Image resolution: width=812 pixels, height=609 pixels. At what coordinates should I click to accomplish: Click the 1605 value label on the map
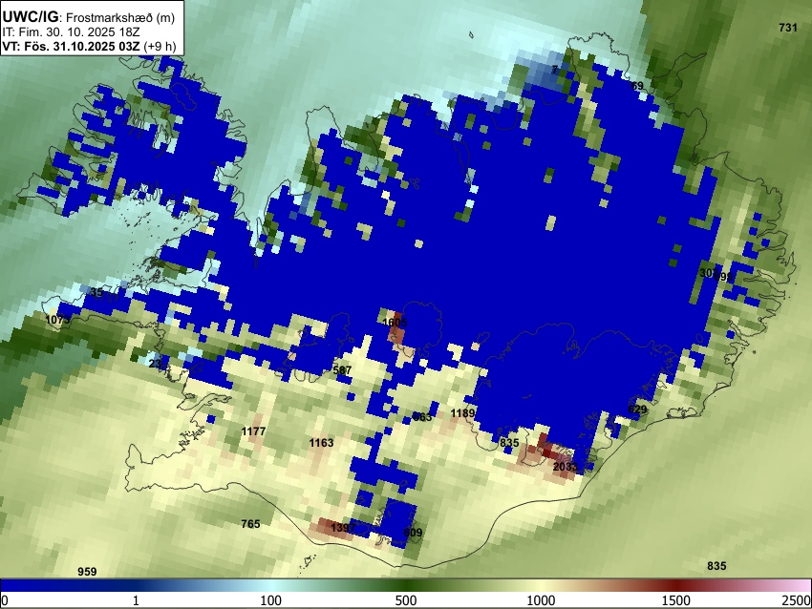[x=395, y=323]
